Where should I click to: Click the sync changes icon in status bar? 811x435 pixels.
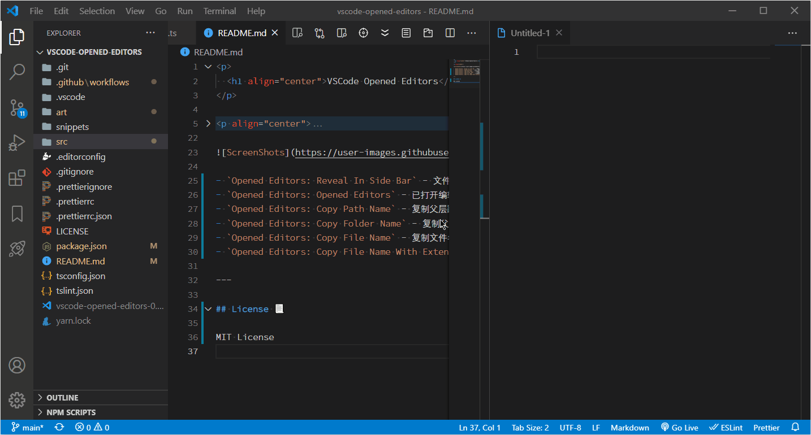click(x=59, y=428)
